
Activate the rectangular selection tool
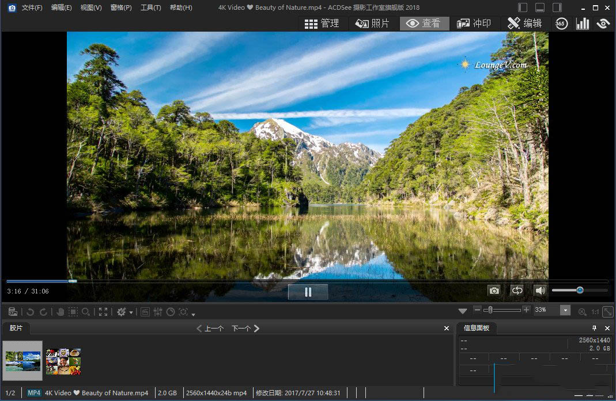73,312
